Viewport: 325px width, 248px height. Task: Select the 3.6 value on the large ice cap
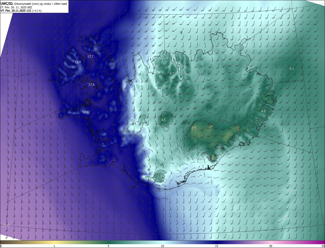[x=194, y=128]
